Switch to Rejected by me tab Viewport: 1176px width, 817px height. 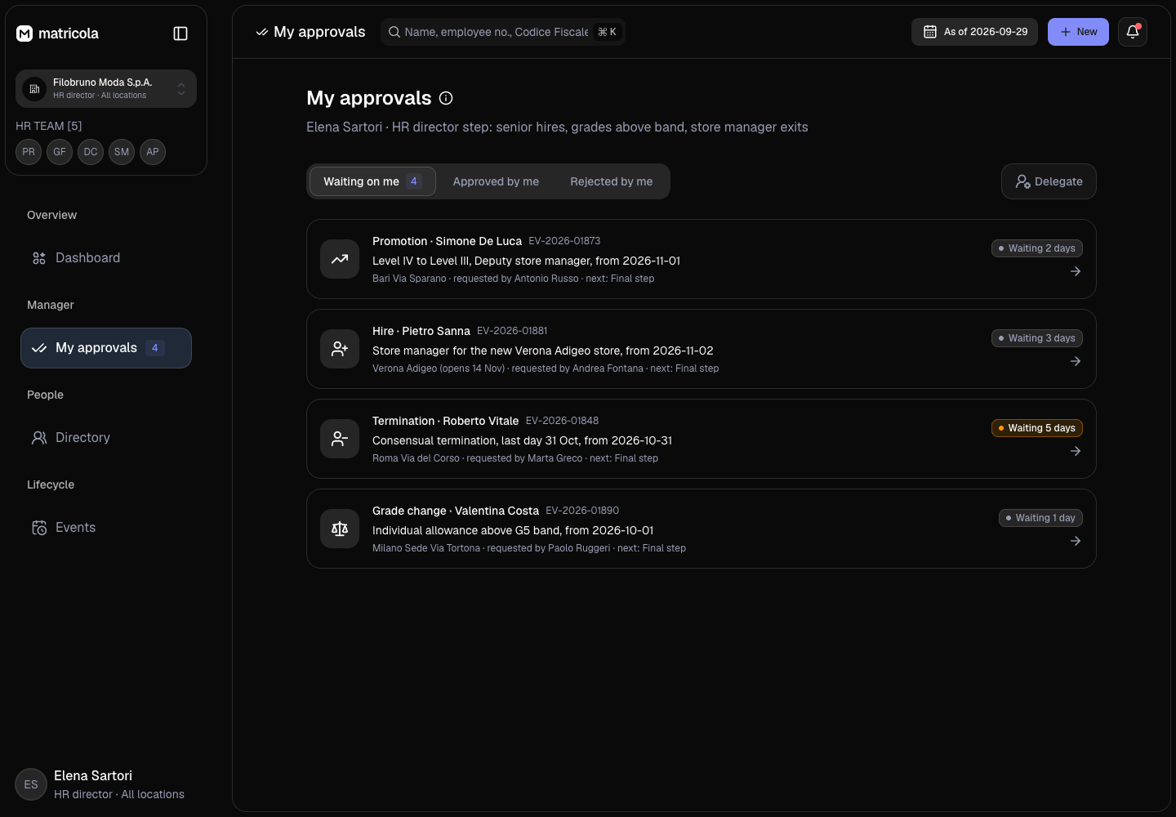point(612,181)
